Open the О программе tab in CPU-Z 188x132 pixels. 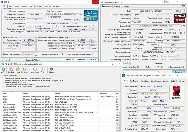(x=55, y=6)
